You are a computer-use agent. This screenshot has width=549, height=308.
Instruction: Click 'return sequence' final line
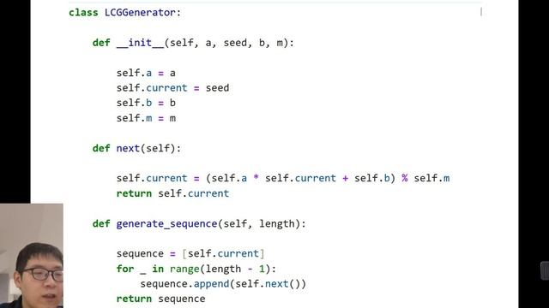pos(160,299)
